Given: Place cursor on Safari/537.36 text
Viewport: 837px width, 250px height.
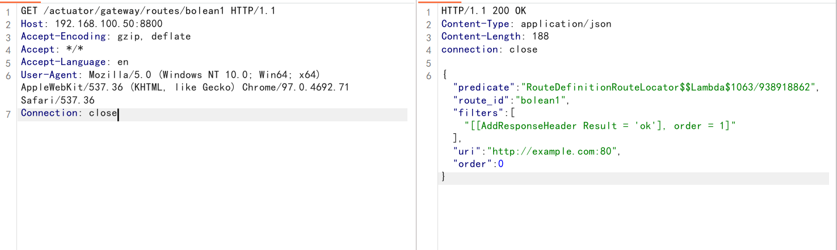Looking at the screenshot, I should click(x=58, y=100).
